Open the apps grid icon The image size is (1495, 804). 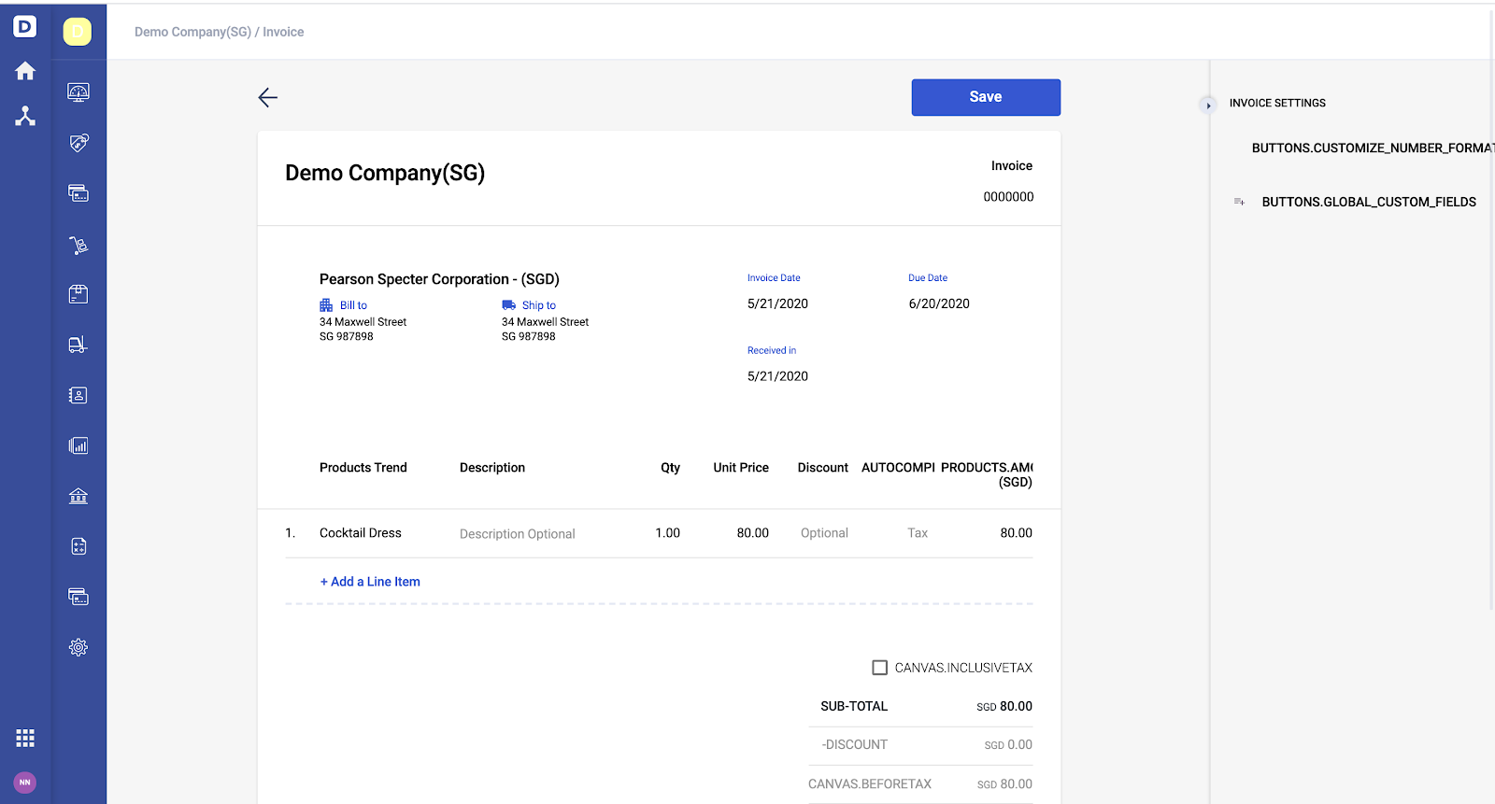tap(25, 739)
